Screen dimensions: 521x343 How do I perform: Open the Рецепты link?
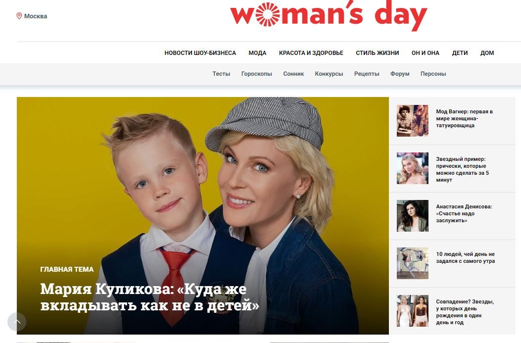[367, 74]
